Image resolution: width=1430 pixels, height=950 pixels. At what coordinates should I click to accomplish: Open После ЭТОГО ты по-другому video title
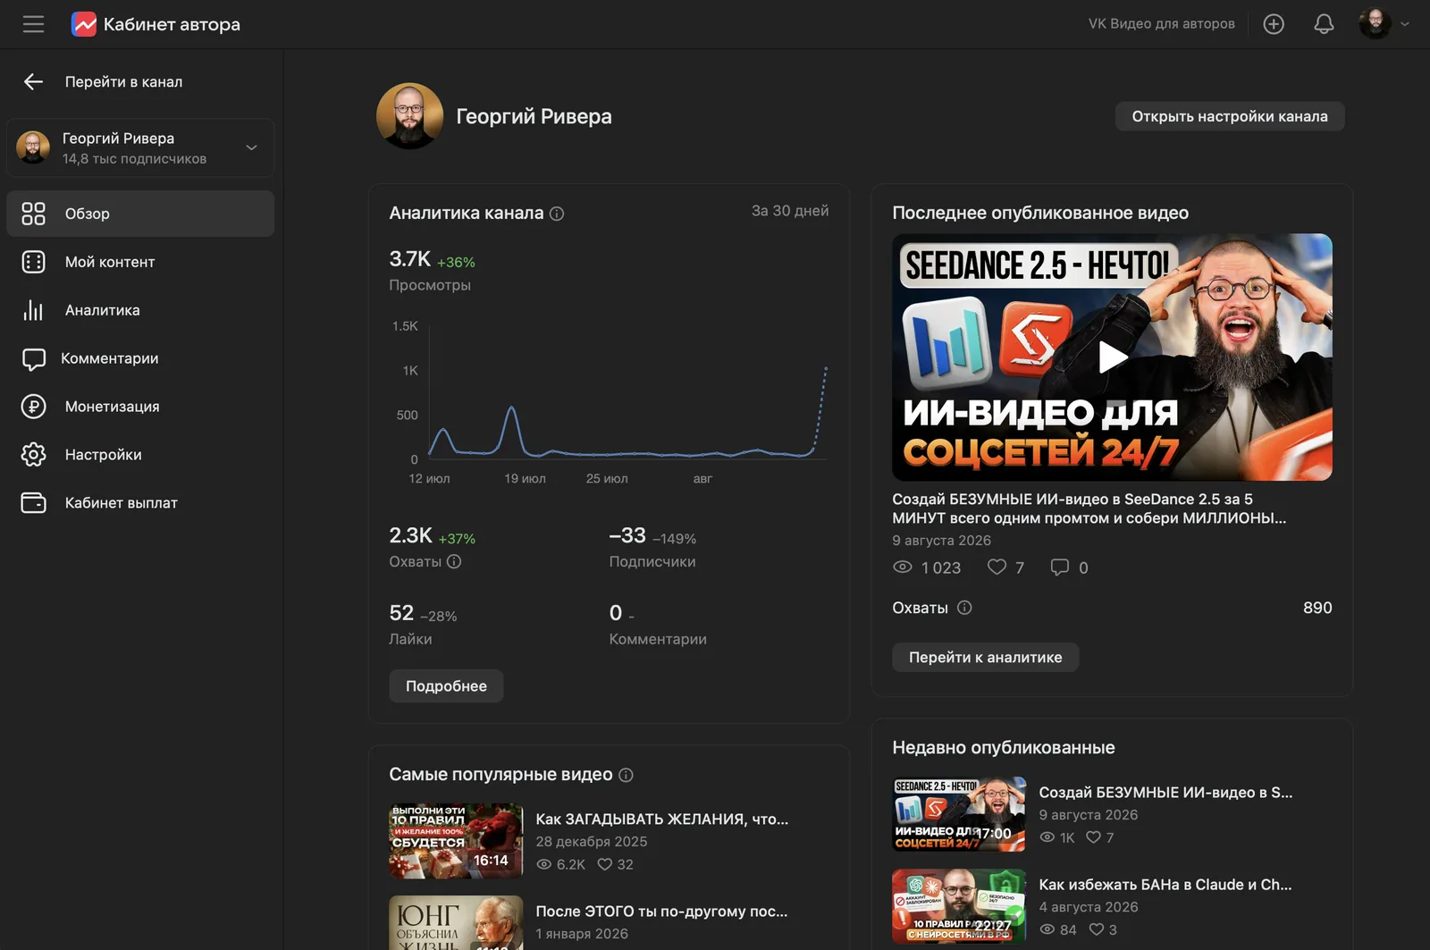[661, 912]
